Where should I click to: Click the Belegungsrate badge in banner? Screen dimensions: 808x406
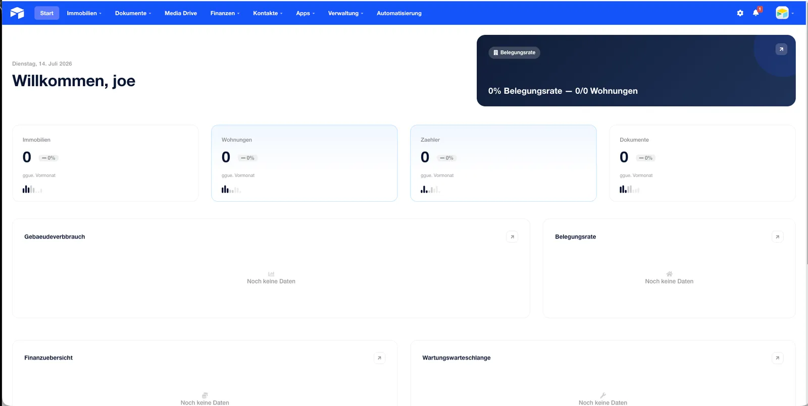point(514,52)
